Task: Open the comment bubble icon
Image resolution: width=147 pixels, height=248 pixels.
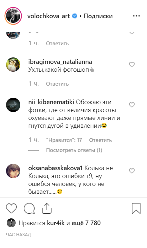Action: [29, 208]
